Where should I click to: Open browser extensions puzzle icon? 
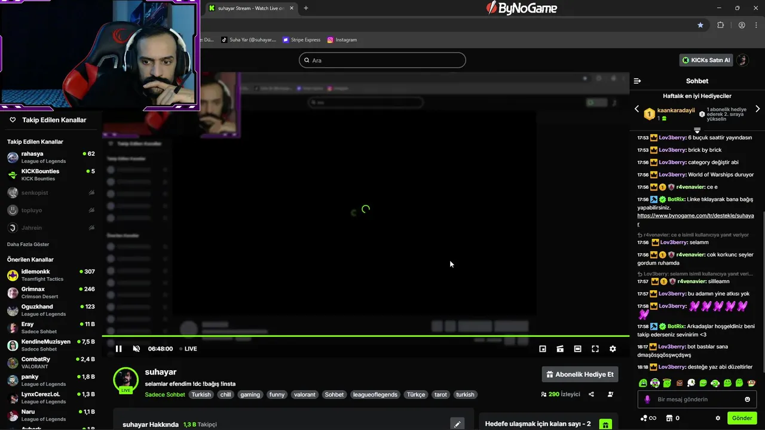pyautogui.click(x=720, y=25)
